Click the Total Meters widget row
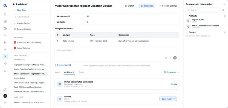 117,41
